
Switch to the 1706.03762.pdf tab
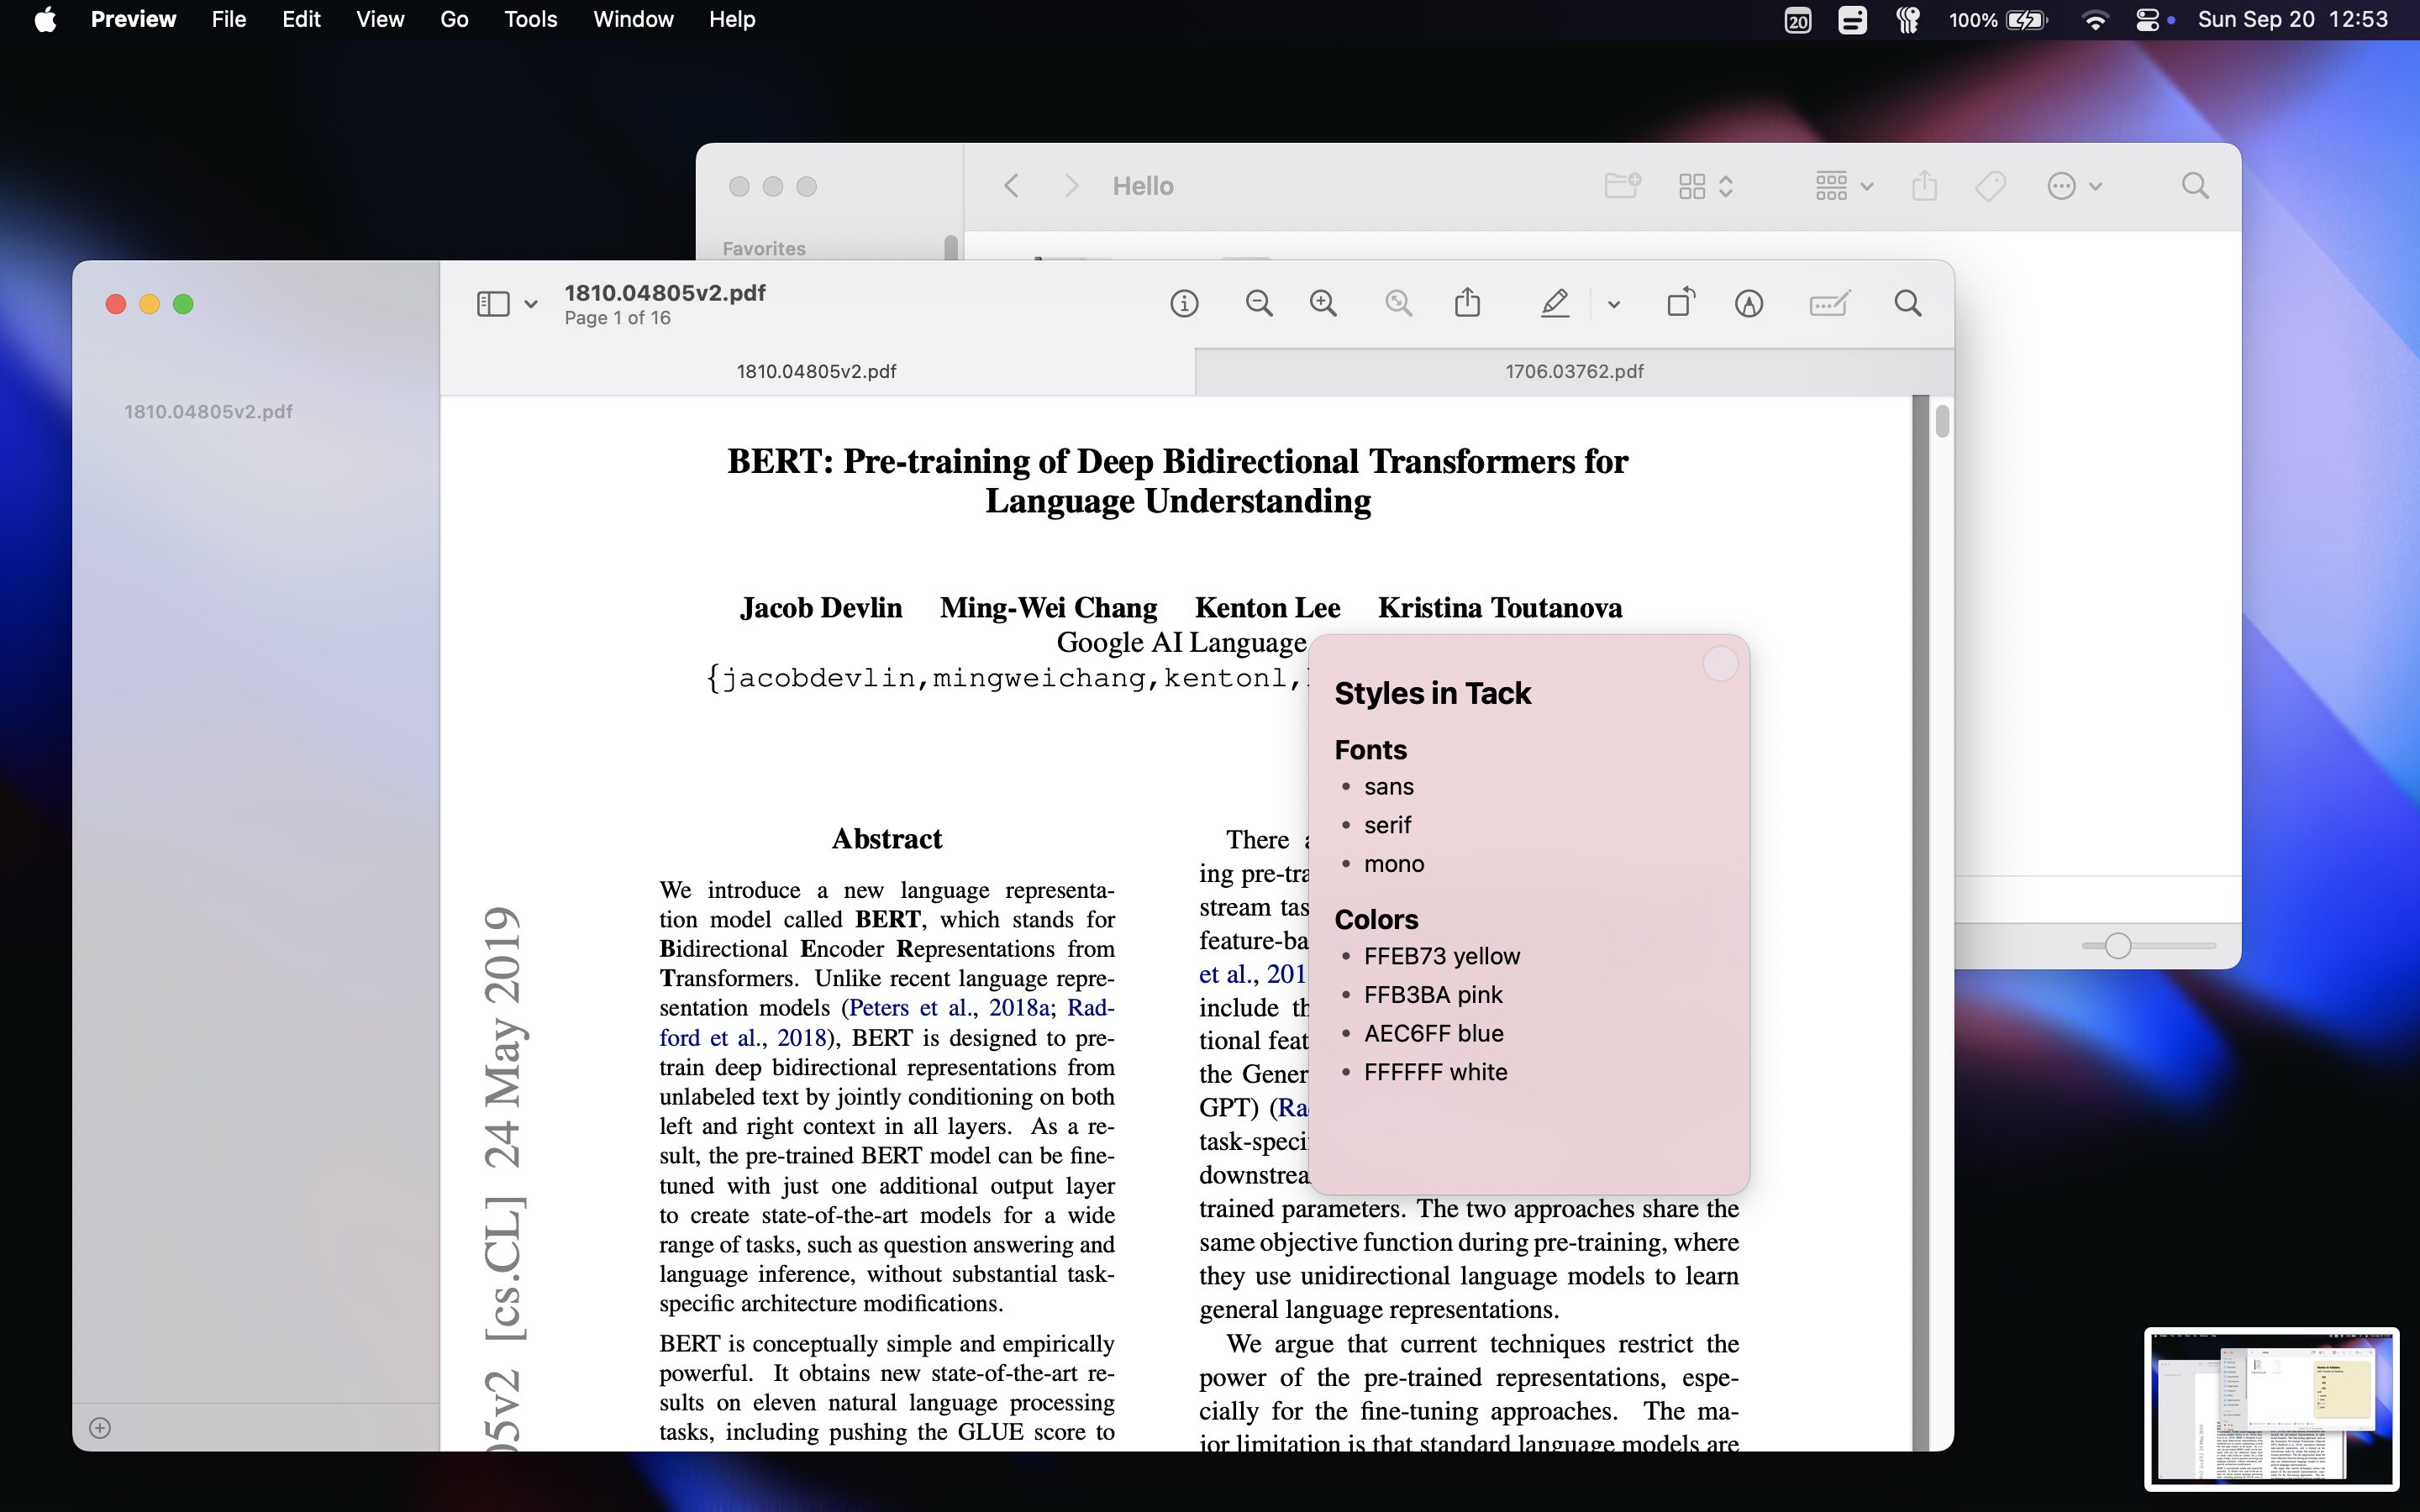(1574, 372)
